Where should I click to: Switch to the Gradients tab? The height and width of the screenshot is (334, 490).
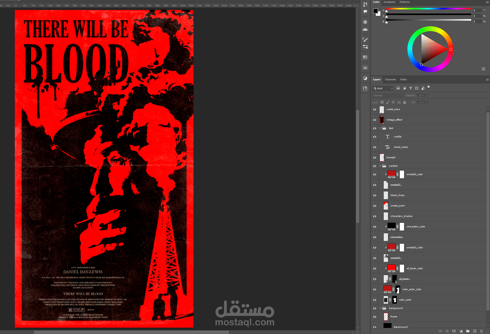(389, 2)
